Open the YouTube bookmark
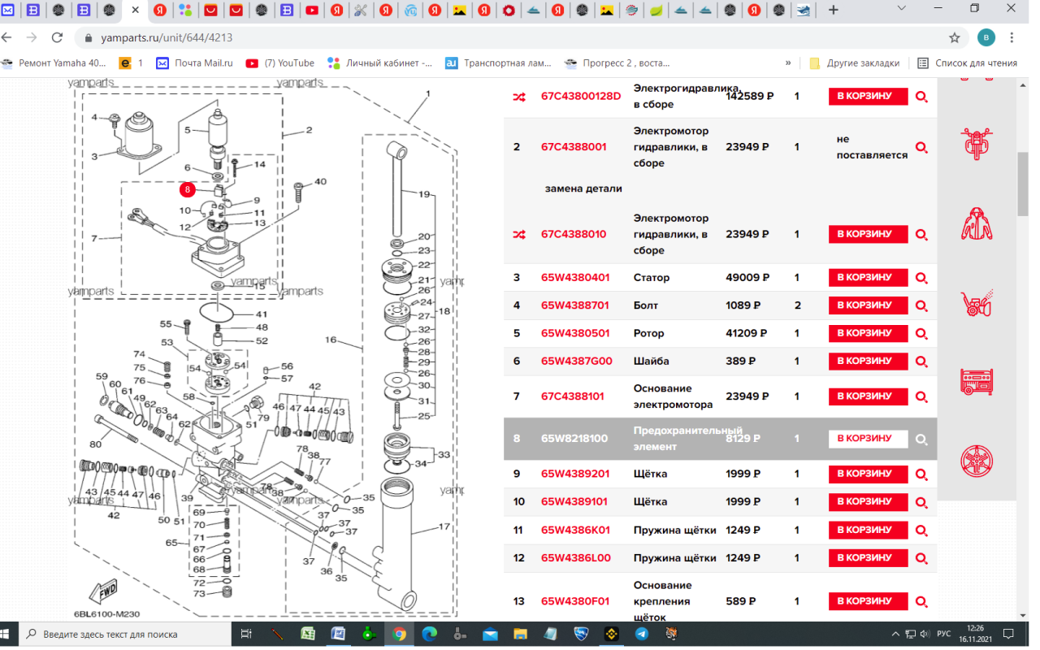Screen dimensions: 1040x650 tap(279, 63)
